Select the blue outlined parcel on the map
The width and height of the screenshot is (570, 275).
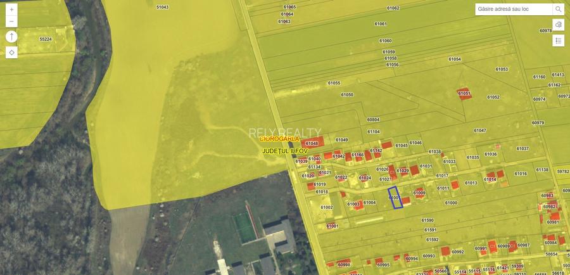pos(395,198)
